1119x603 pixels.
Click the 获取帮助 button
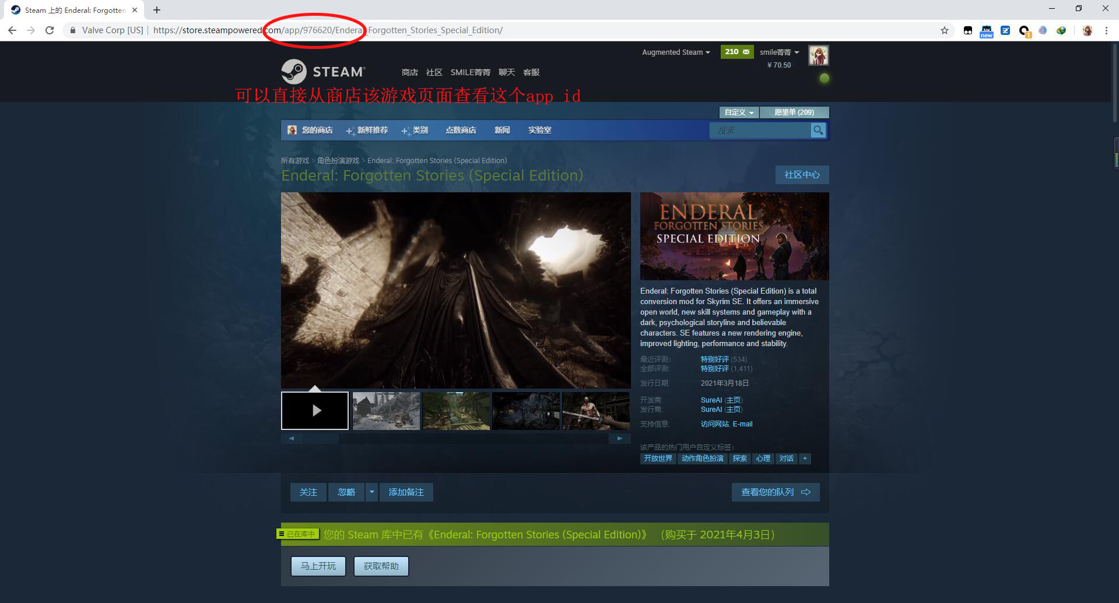[x=381, y=566]
